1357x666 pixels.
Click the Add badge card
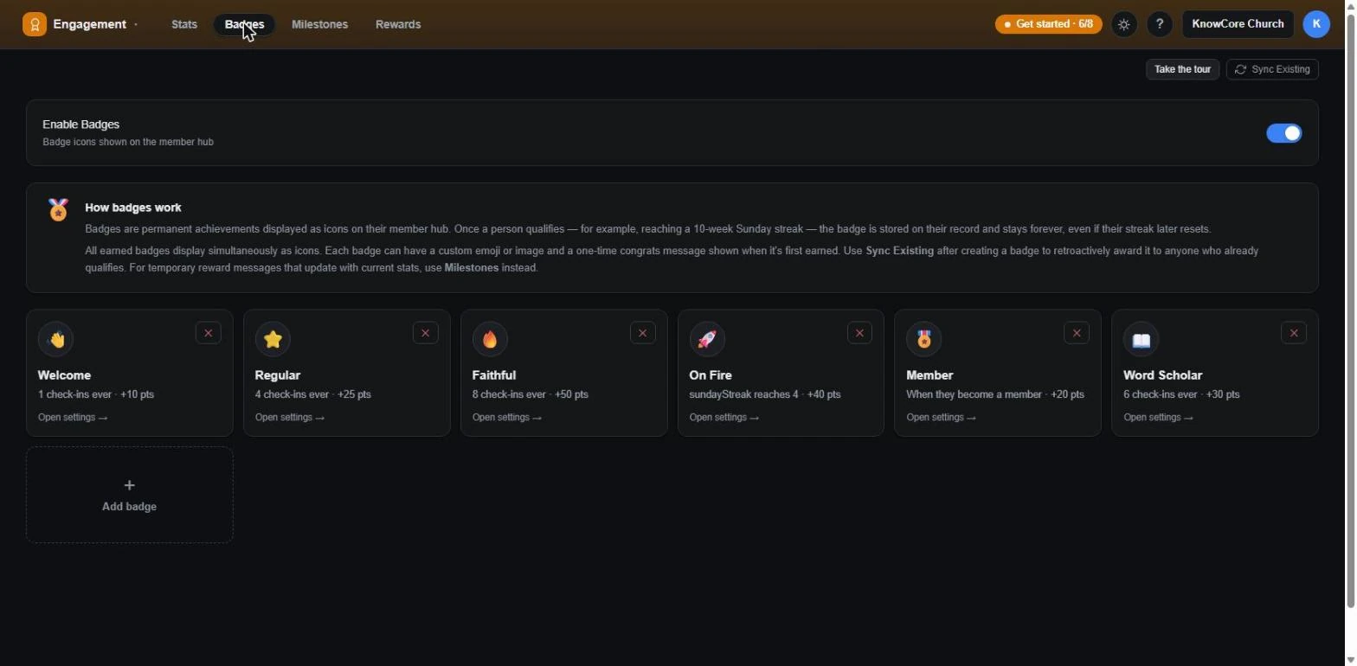130,495
